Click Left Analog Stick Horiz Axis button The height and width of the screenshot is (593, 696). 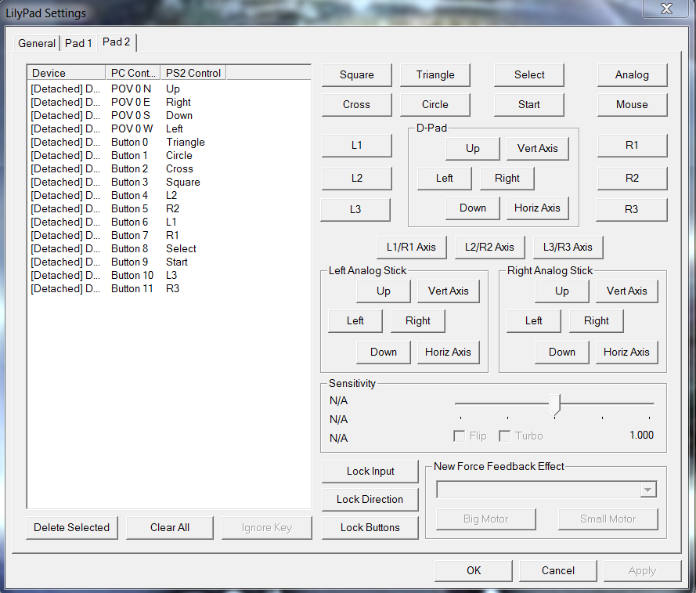pos(449,352)
